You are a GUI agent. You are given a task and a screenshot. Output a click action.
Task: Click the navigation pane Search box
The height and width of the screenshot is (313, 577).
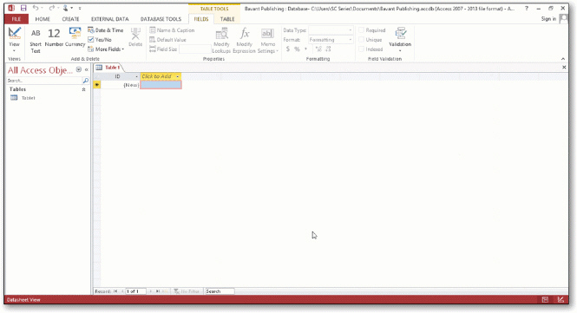tap(44, 81)
